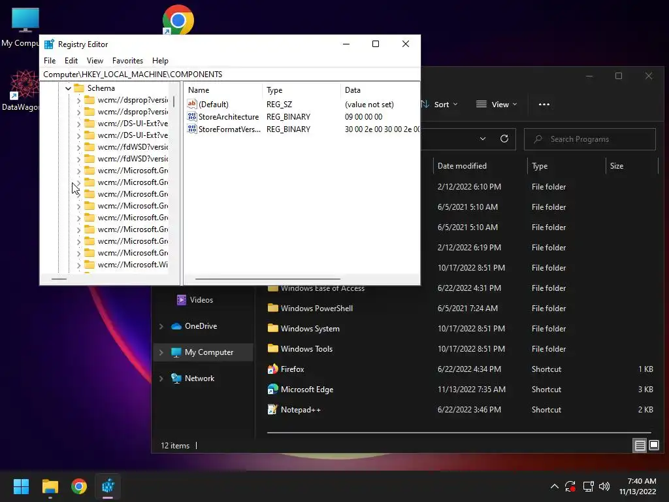The height and width of the screenshot is (502, 669).
Task: Click the Refresh icon in File Explorer
Action: tap(504, 139)
